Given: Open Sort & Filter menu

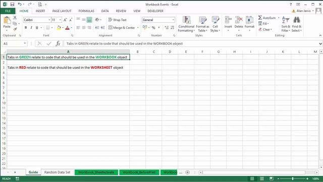Looking at the screenshot, I should pyautogui.click(x=286, y=24).
